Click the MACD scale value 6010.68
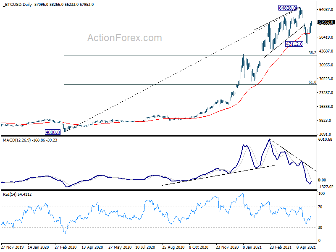The width and height of the screenshot is (336, 252). 325,139
